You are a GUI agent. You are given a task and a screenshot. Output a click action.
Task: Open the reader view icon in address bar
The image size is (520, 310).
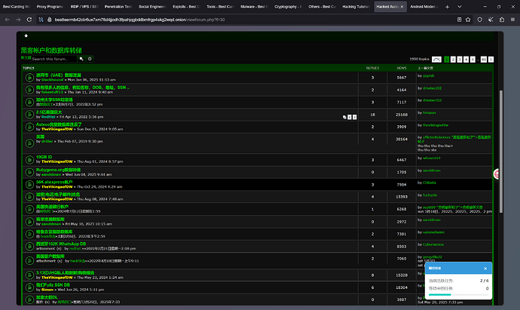pos(459,20)
